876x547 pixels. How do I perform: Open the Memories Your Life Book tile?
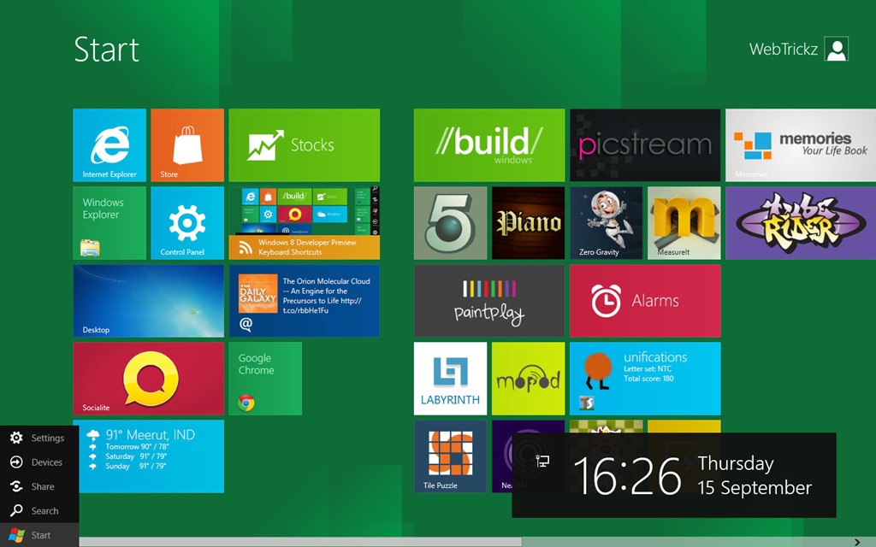801,145
